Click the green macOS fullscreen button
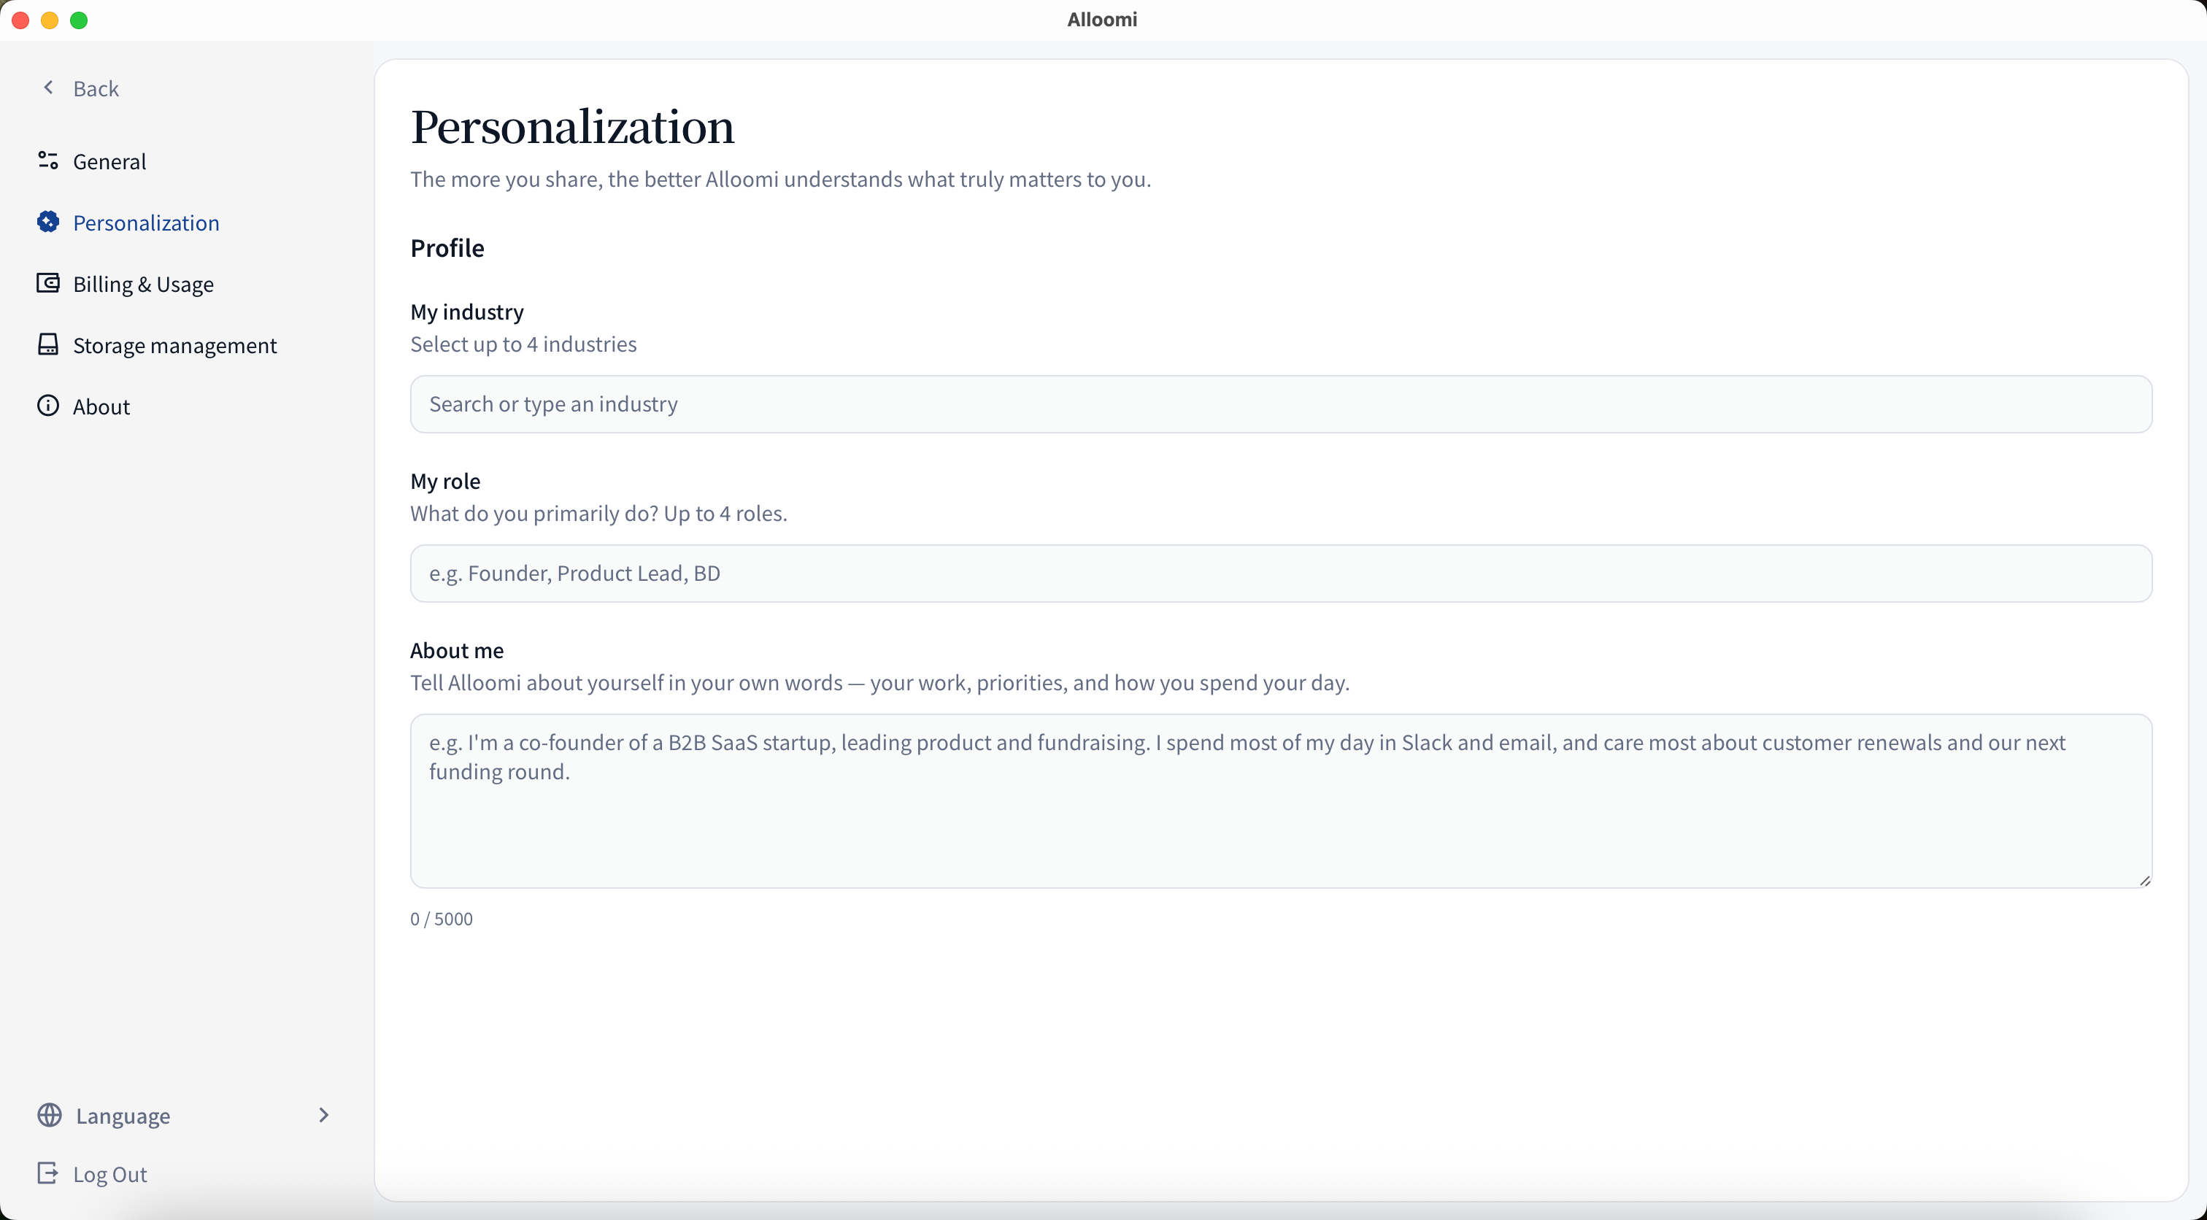 click(x=79, y=20)
